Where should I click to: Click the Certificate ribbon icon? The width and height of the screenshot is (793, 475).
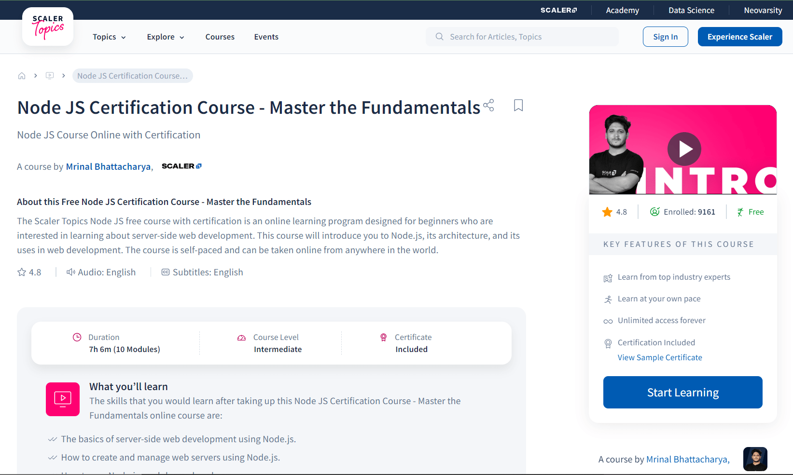(383, 338)
